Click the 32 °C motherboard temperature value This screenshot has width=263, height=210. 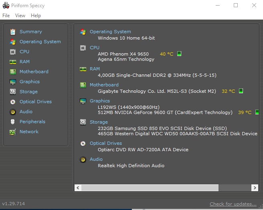tap(228, 91)
